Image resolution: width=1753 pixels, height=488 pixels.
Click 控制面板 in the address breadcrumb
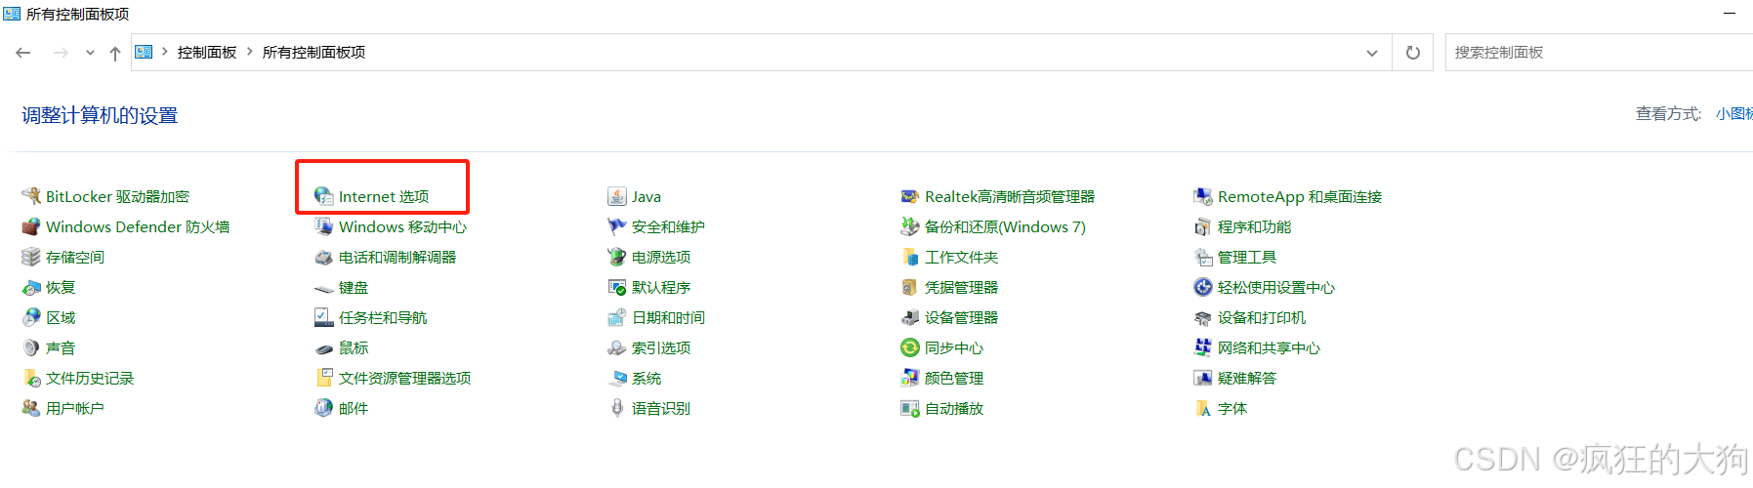[207, 52]
